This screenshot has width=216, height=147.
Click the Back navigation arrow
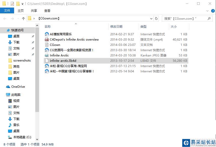(x=5, y=18)
